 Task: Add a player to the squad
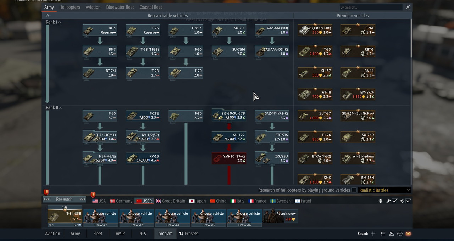[373, 234]
